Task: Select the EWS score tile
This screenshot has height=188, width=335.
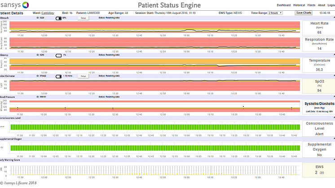Action: click(x=318, y=170)
